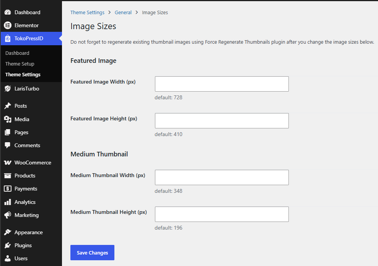
Task: Go to Pages menu
Action: [31, 132]
